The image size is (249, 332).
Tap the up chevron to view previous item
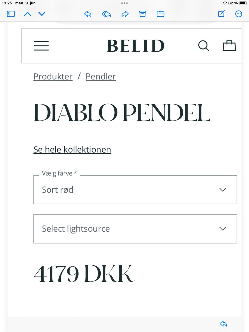point(28,14)
